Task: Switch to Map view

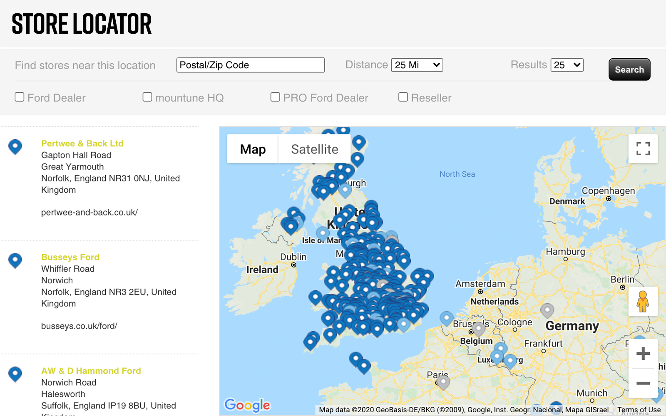Action: click(x=252, y=149)
